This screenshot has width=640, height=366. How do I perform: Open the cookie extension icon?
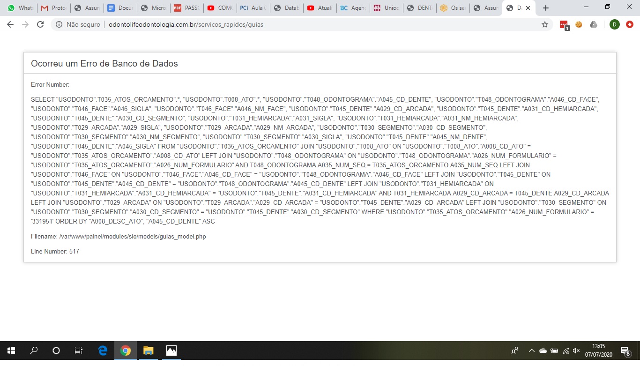point(579,24)
